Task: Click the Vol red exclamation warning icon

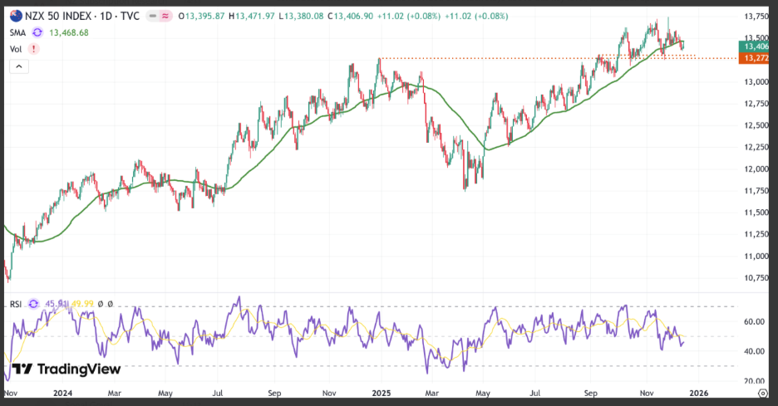Action: click(x=33, y=49)
